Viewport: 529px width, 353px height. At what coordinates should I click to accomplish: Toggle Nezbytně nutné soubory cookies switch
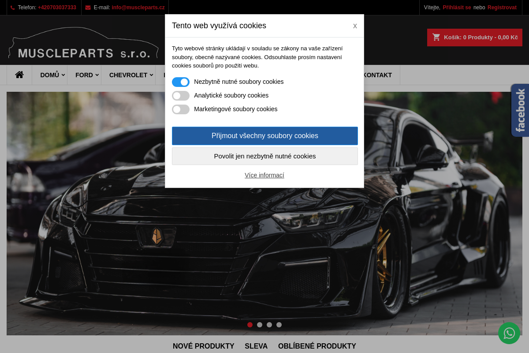[181, 82]
